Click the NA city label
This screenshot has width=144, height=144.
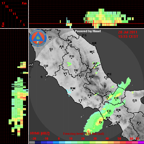(x=108, y=118)
